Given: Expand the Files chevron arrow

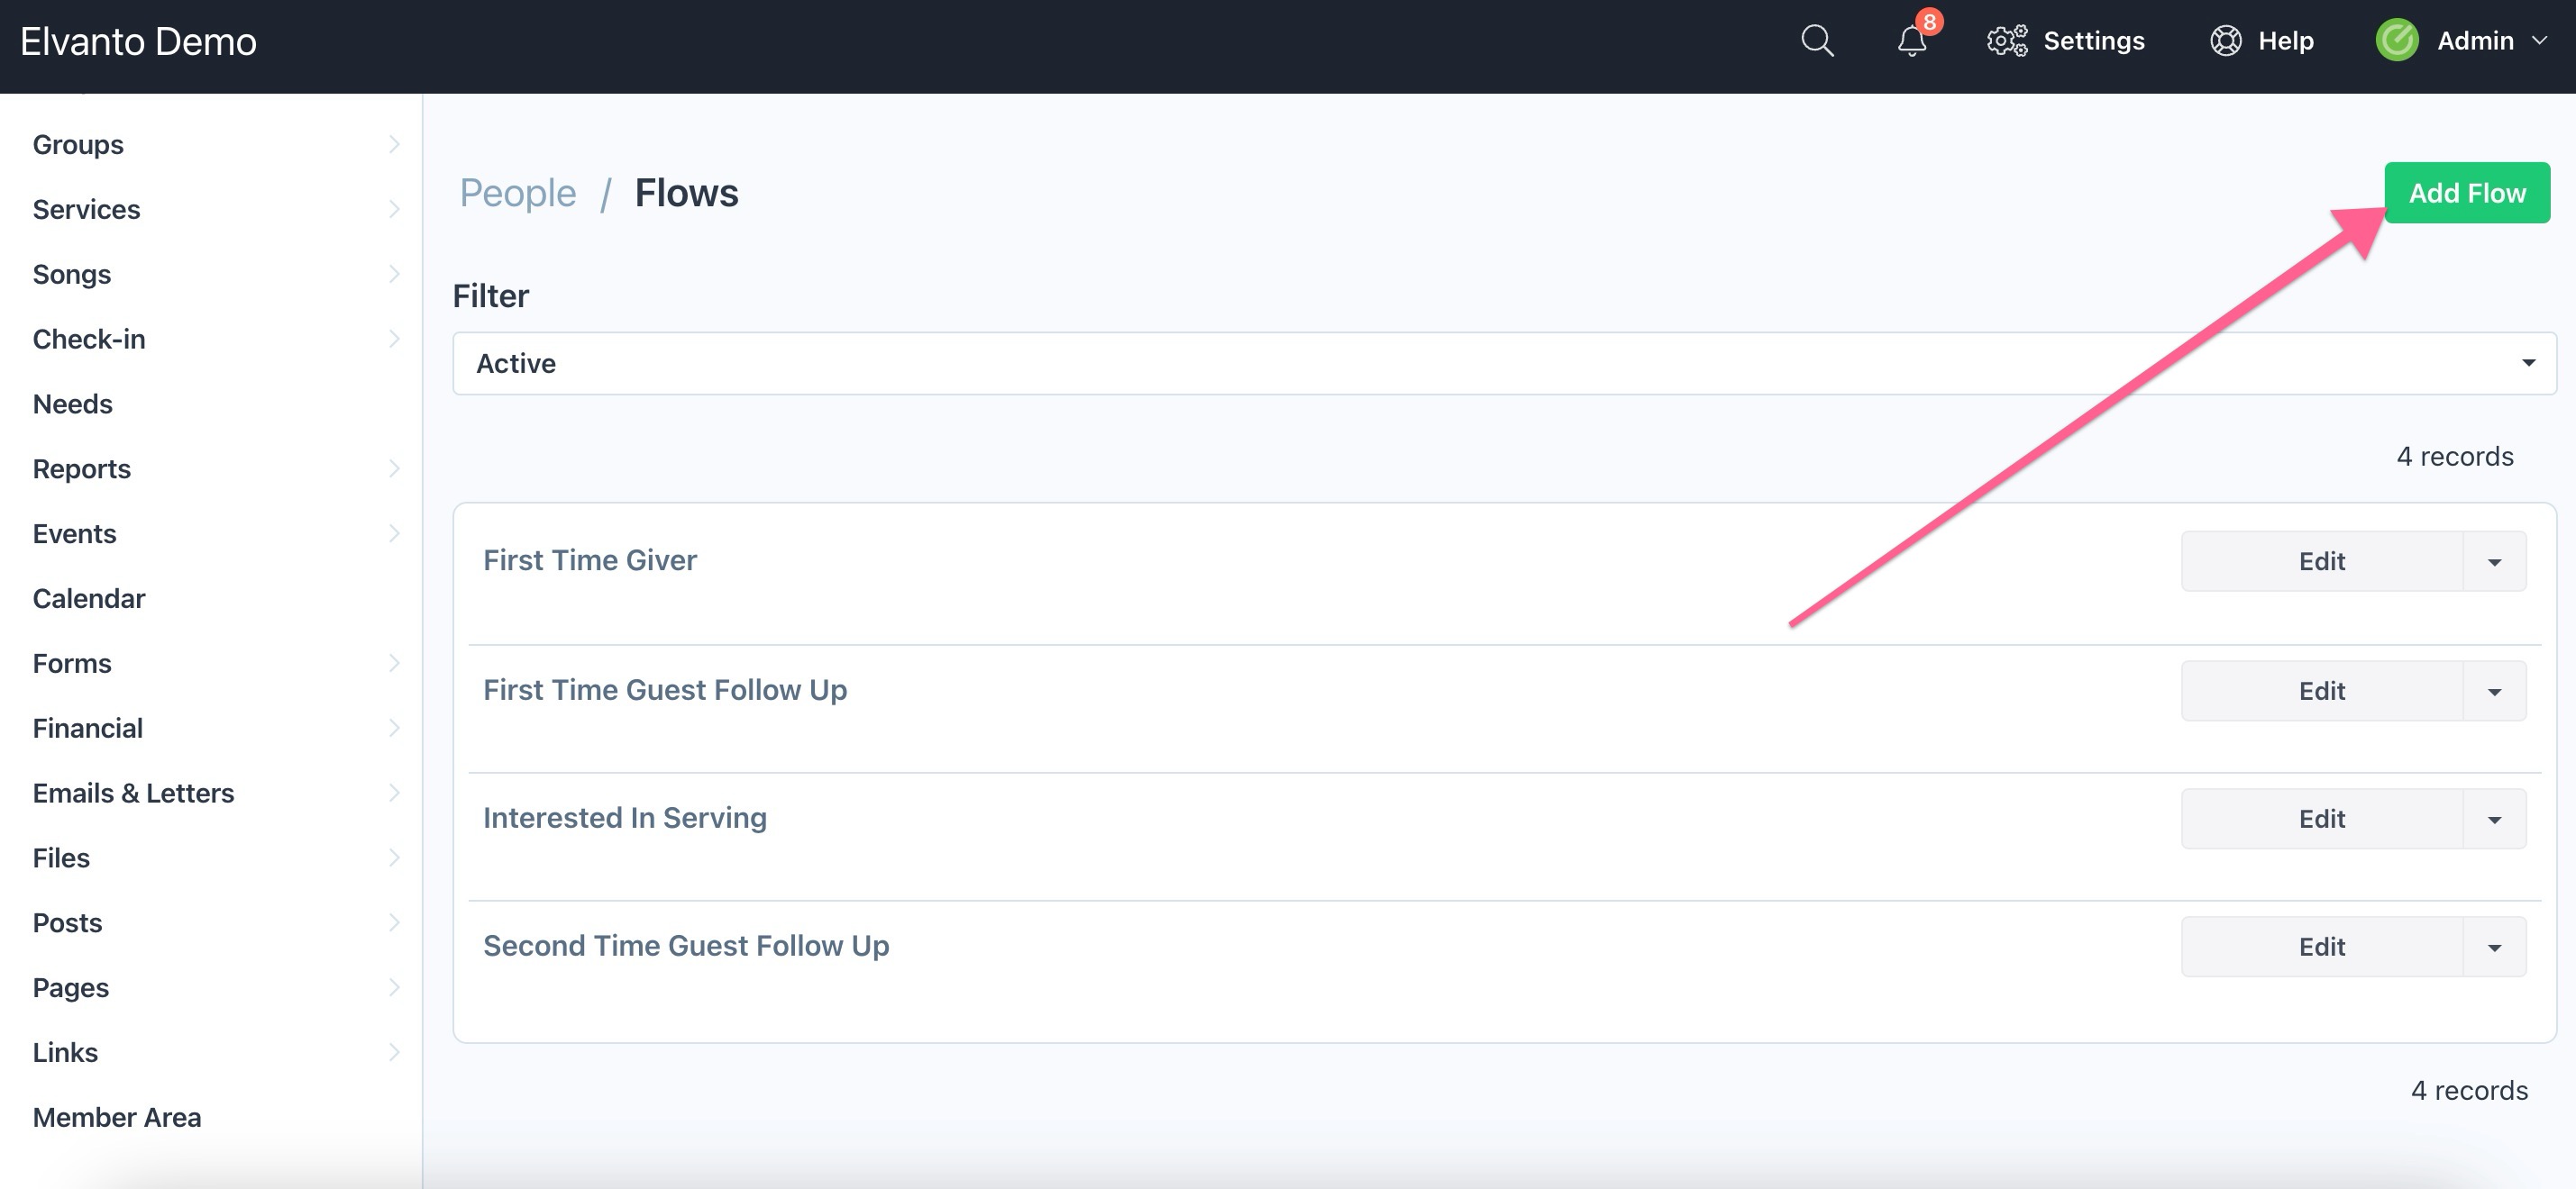Looking at the screenshot, I should click(x=394, y=859).
